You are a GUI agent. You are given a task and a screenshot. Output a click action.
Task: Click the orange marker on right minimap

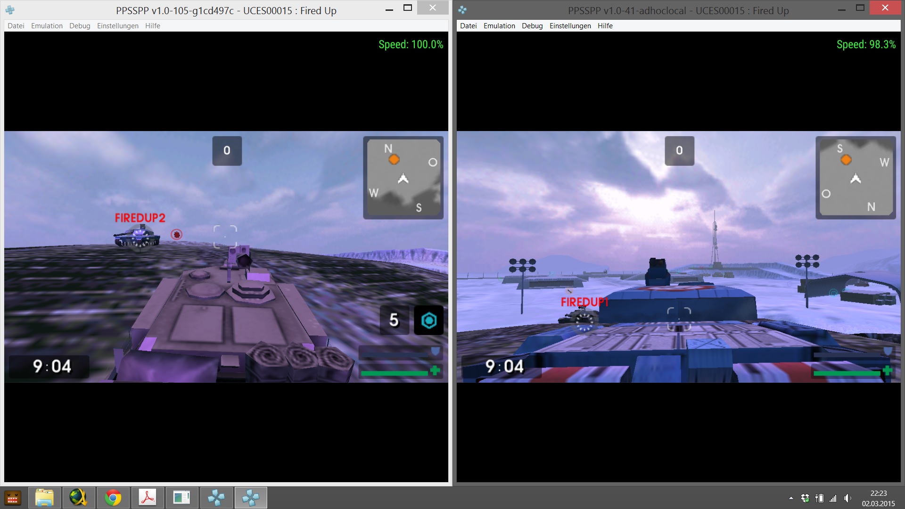pos(846,160)
